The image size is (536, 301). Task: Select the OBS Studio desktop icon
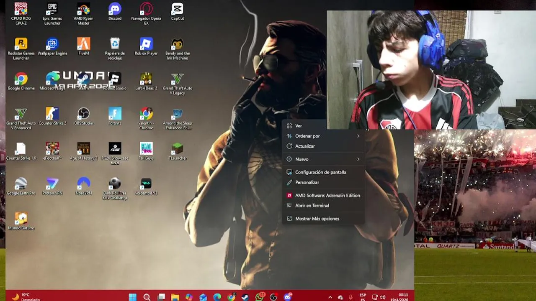pyautogui.click(x=83, y=117)
